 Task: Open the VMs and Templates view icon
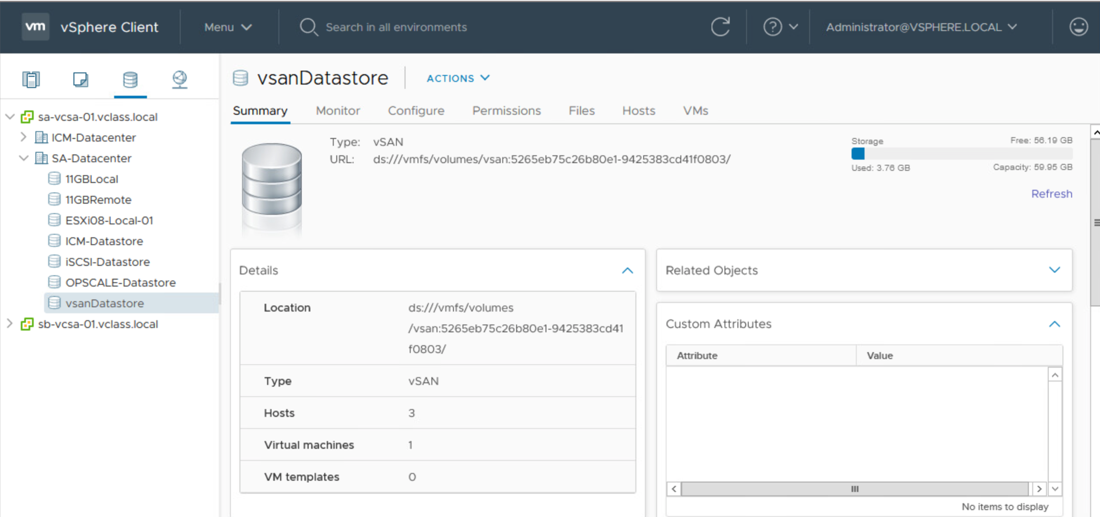[80, 80]
